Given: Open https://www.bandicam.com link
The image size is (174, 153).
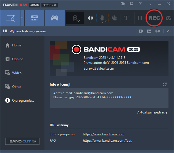Looking at the screenshot, I should tap(104, 134).
